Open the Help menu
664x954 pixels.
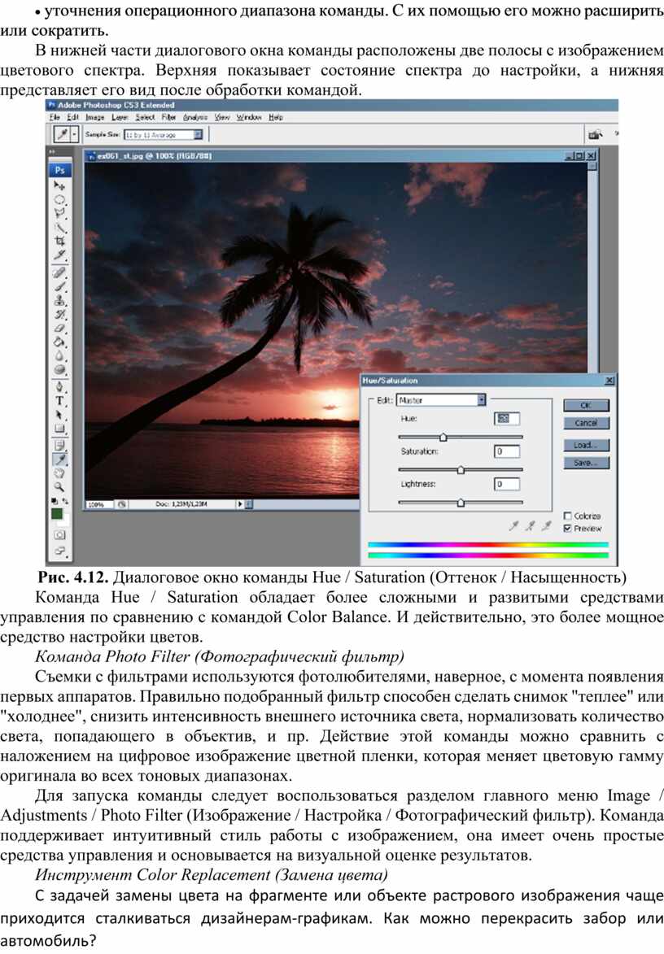tap(276, 117)
